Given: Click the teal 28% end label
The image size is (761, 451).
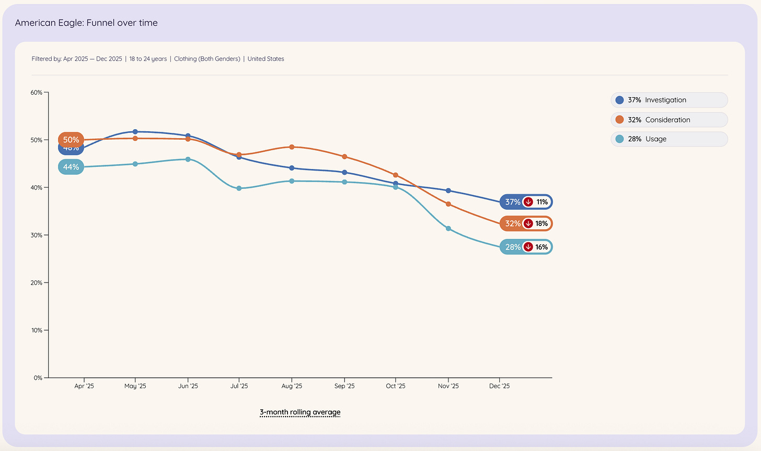Looking at the screenshot, I should pos(526,247).
